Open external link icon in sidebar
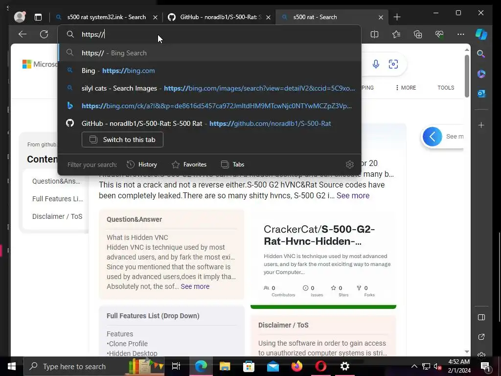The image size is (501, 376). [x=481, y=337]
